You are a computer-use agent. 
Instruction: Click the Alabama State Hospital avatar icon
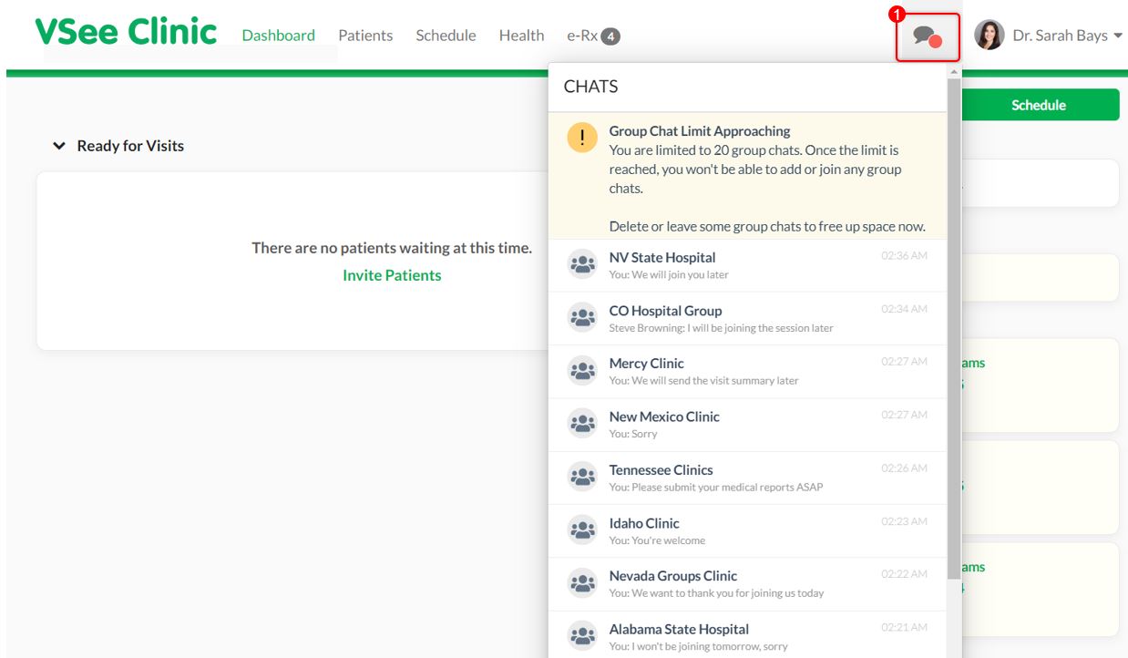(582, 636)
